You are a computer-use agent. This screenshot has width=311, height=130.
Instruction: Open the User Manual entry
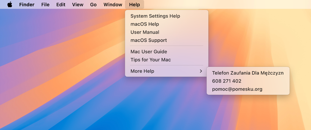[145, 32]
